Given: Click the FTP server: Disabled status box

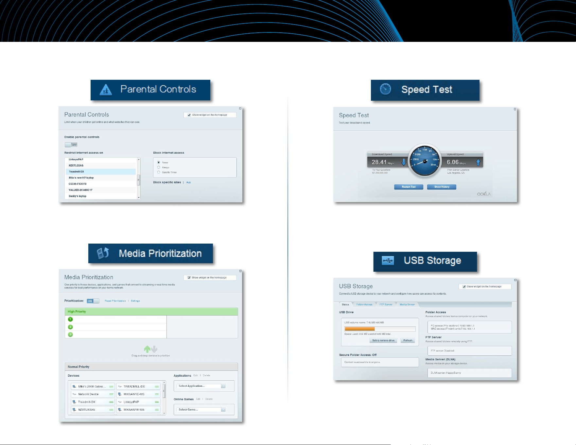Looking at the screenshot, I should pos(470,351).
